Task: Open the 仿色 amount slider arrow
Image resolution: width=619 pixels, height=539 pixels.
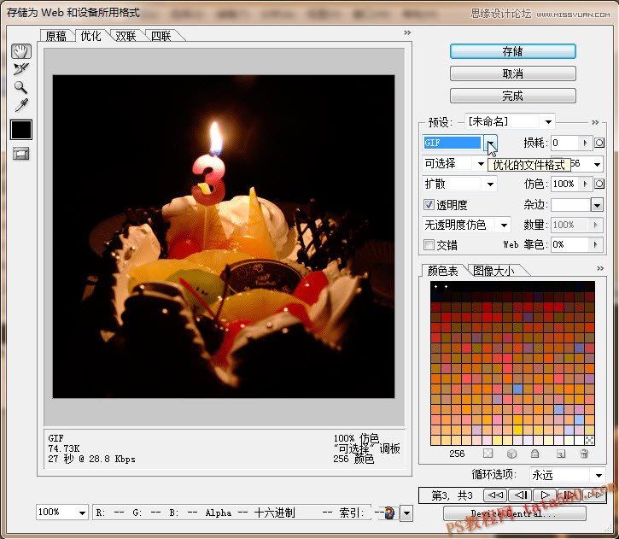Action: point(586,184)
